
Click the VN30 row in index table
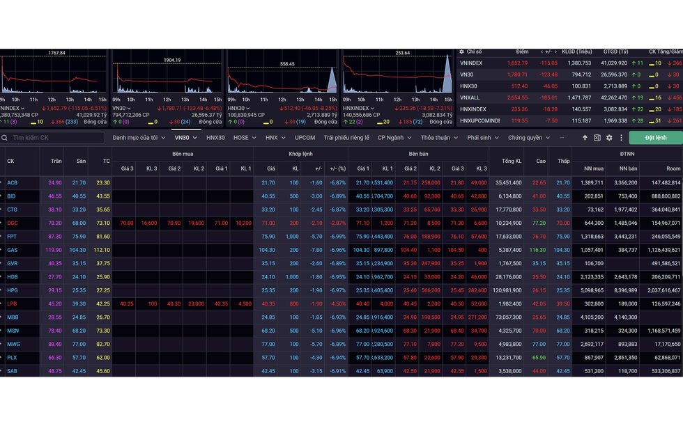click(x=467, y=74)
